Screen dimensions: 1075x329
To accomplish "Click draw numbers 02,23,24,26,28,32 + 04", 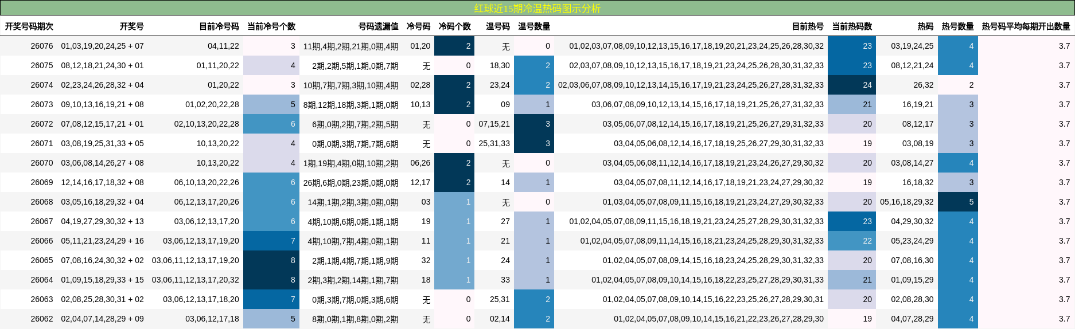I will 103,85.
